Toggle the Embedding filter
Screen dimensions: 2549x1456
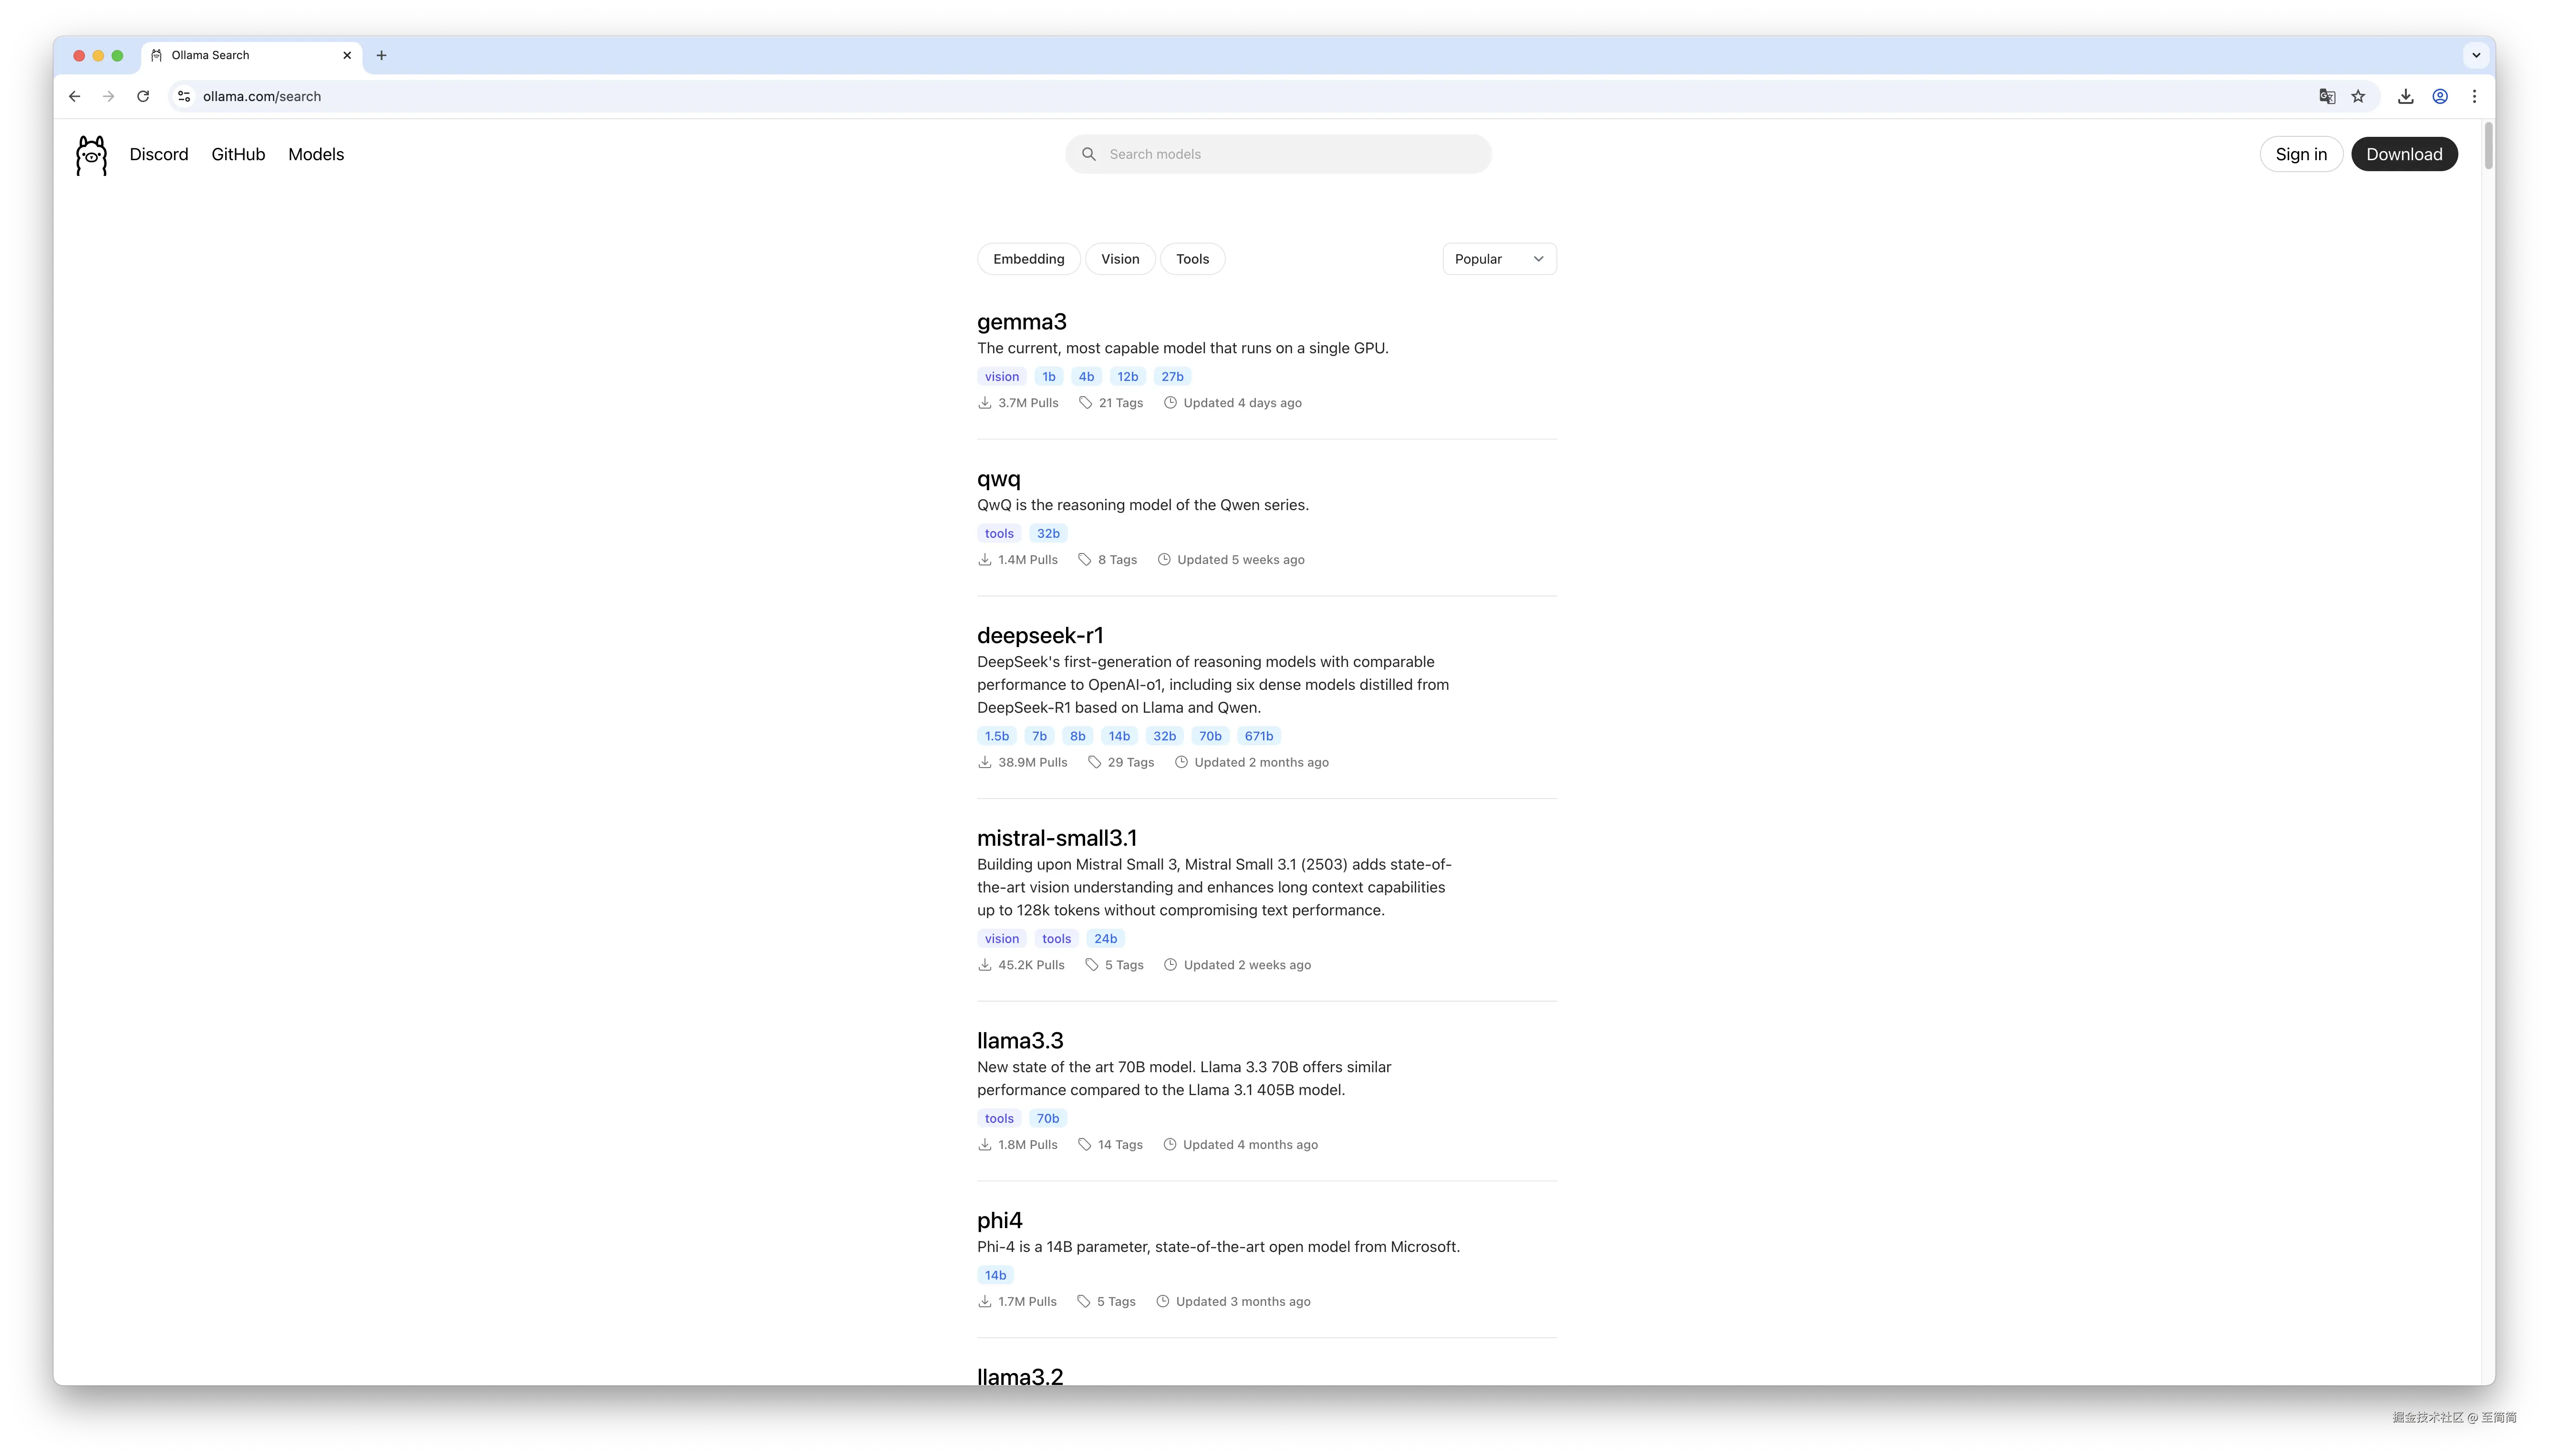coord(1027,259)
